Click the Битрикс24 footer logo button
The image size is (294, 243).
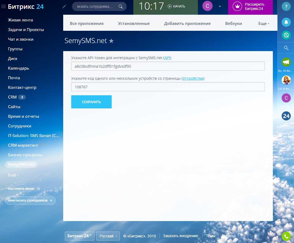click(80, 236)
